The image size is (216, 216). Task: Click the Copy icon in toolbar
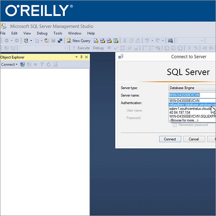point(131,41)
